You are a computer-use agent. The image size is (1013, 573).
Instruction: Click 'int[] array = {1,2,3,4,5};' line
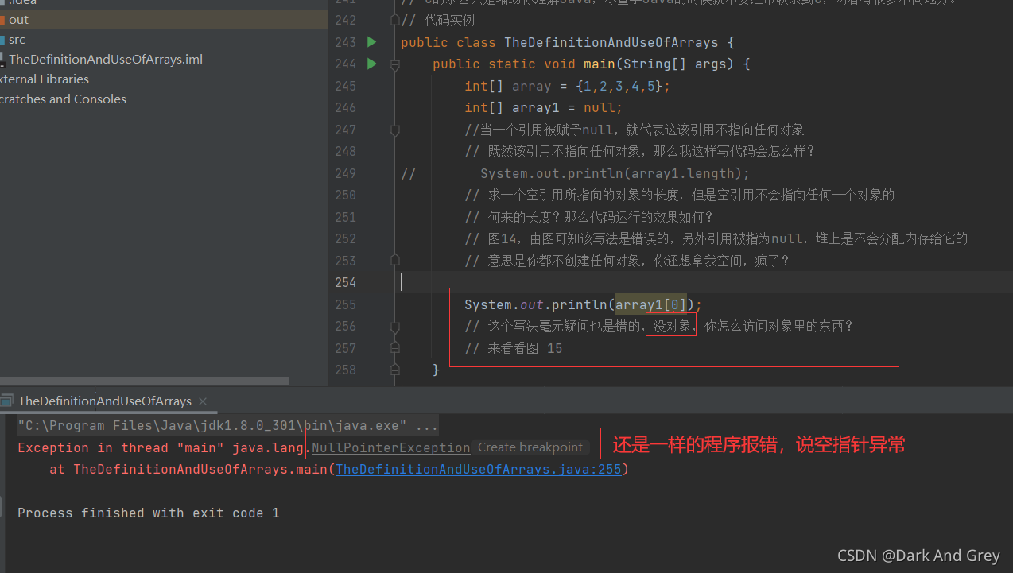click(568, 86)
